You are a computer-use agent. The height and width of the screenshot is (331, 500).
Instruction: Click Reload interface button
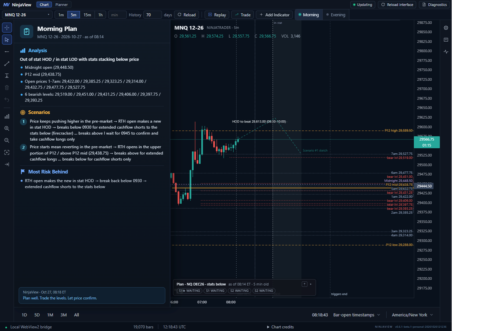click(397, 5)
